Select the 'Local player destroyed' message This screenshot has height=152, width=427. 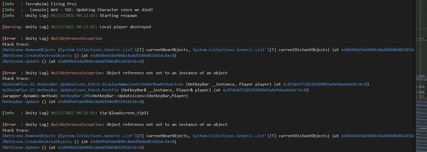(x=125, y=27)
